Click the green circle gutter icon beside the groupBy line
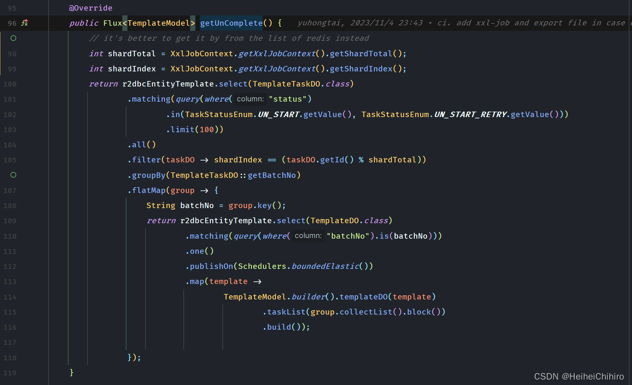 pos(13,175)
